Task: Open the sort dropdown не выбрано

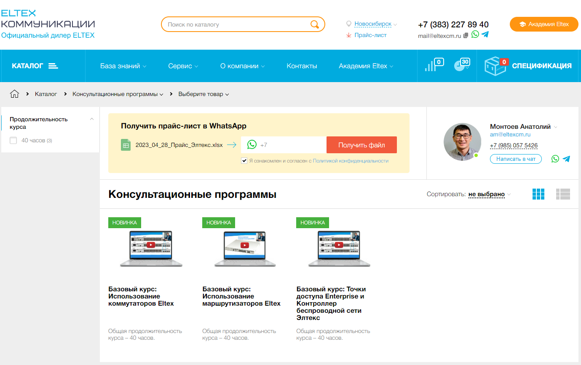Action: [x=490, y=194]
